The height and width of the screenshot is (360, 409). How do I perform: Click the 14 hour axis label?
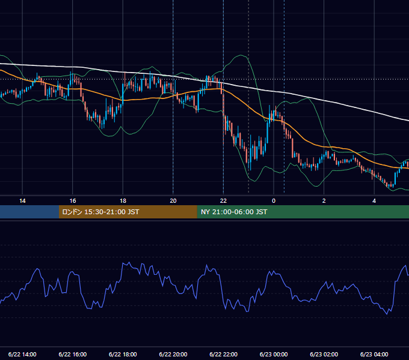(22, 201)
